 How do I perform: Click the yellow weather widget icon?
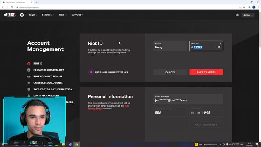pos(196,145)
